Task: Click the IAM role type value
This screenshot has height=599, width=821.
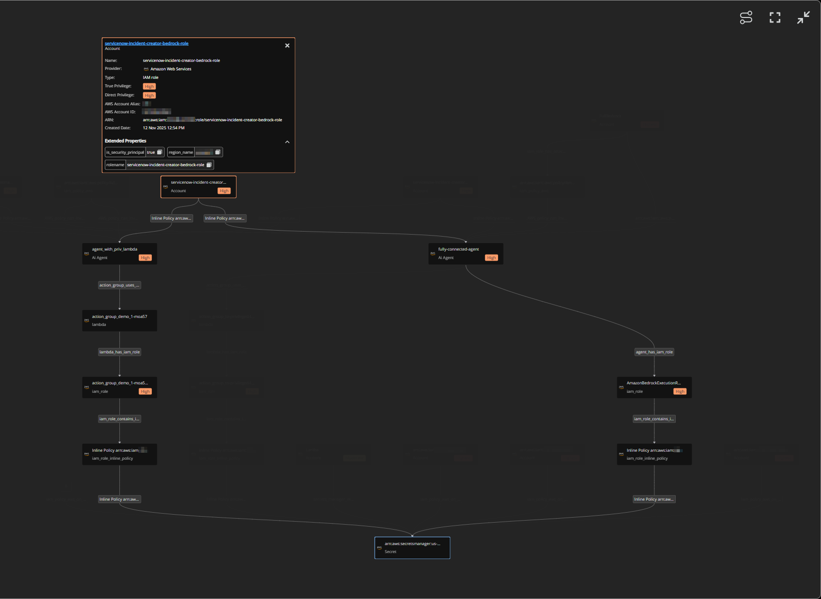Action: point(151,77)
